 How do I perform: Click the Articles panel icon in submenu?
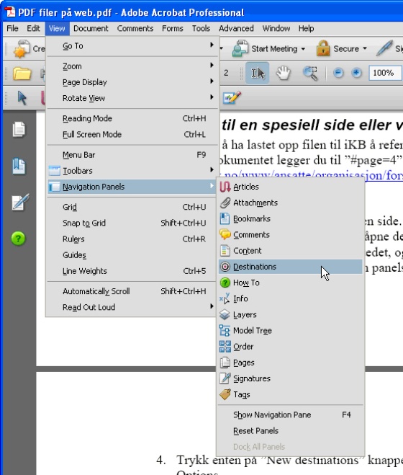pyautogui.click(x=225, y=187)
